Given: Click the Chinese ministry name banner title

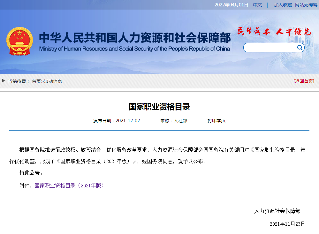Looking at the screenshot, I should tap(135, 38).
